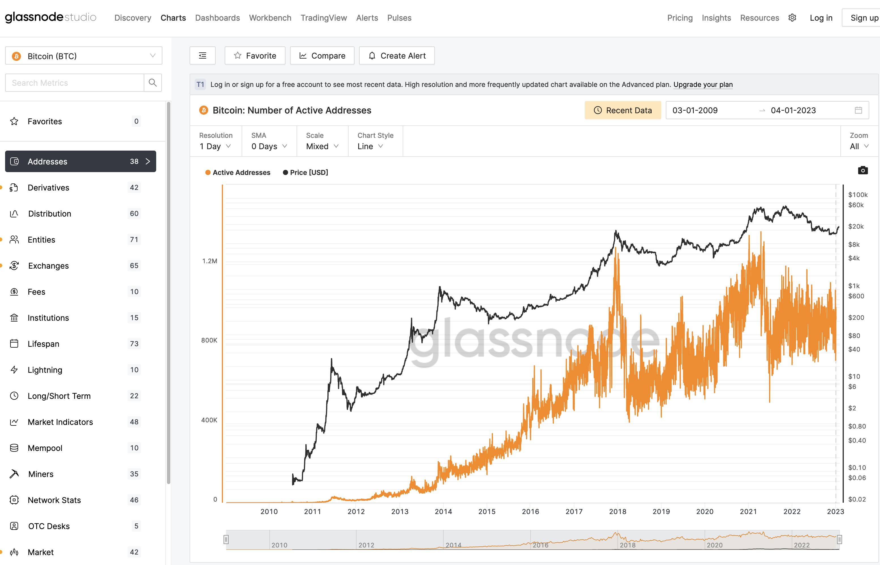The image size is (880, 565).
Task: Open the calendar date picker icon
Action: tap(858, 110)
